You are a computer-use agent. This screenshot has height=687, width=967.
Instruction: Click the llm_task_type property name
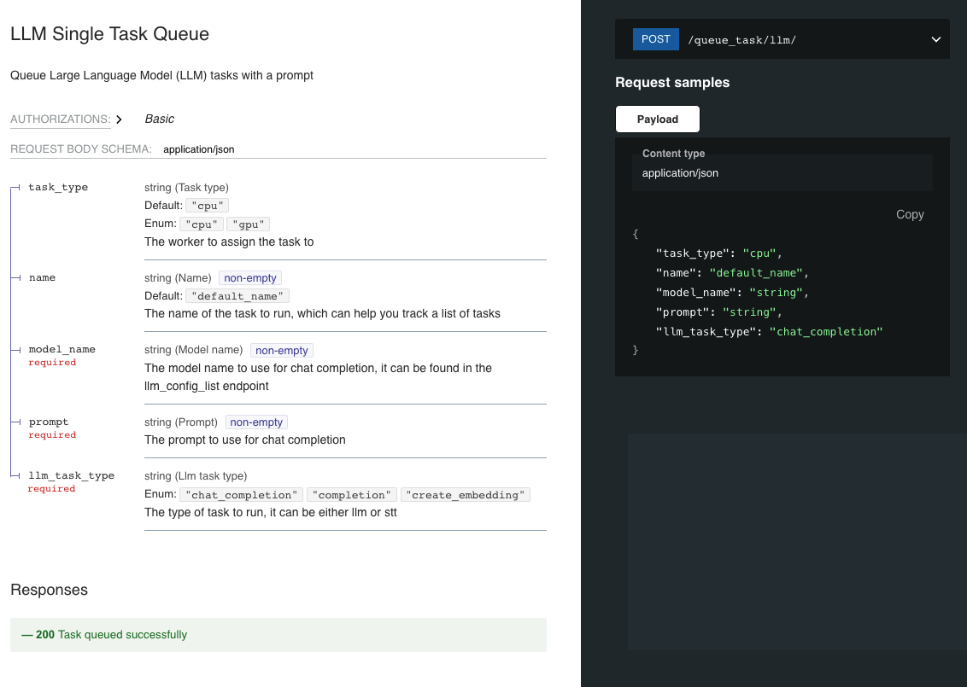pos(71,475)
